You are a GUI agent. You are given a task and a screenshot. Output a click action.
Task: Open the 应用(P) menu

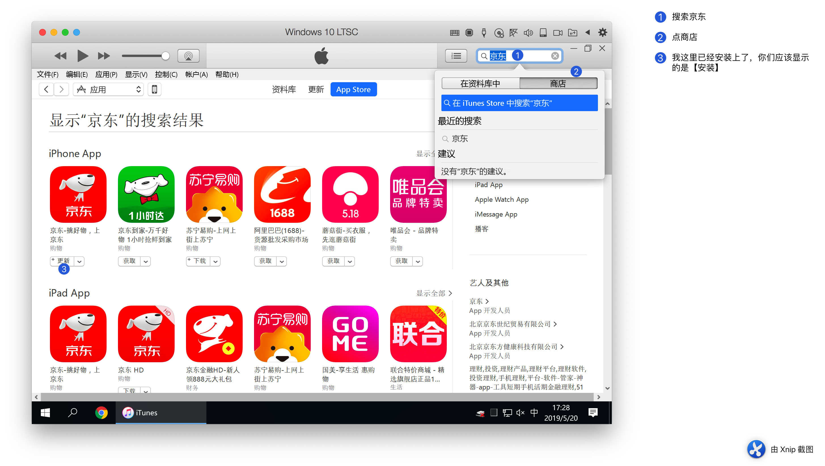[106, 74]
